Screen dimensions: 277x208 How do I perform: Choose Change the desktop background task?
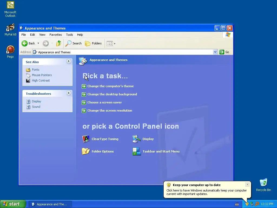[112, 94]
